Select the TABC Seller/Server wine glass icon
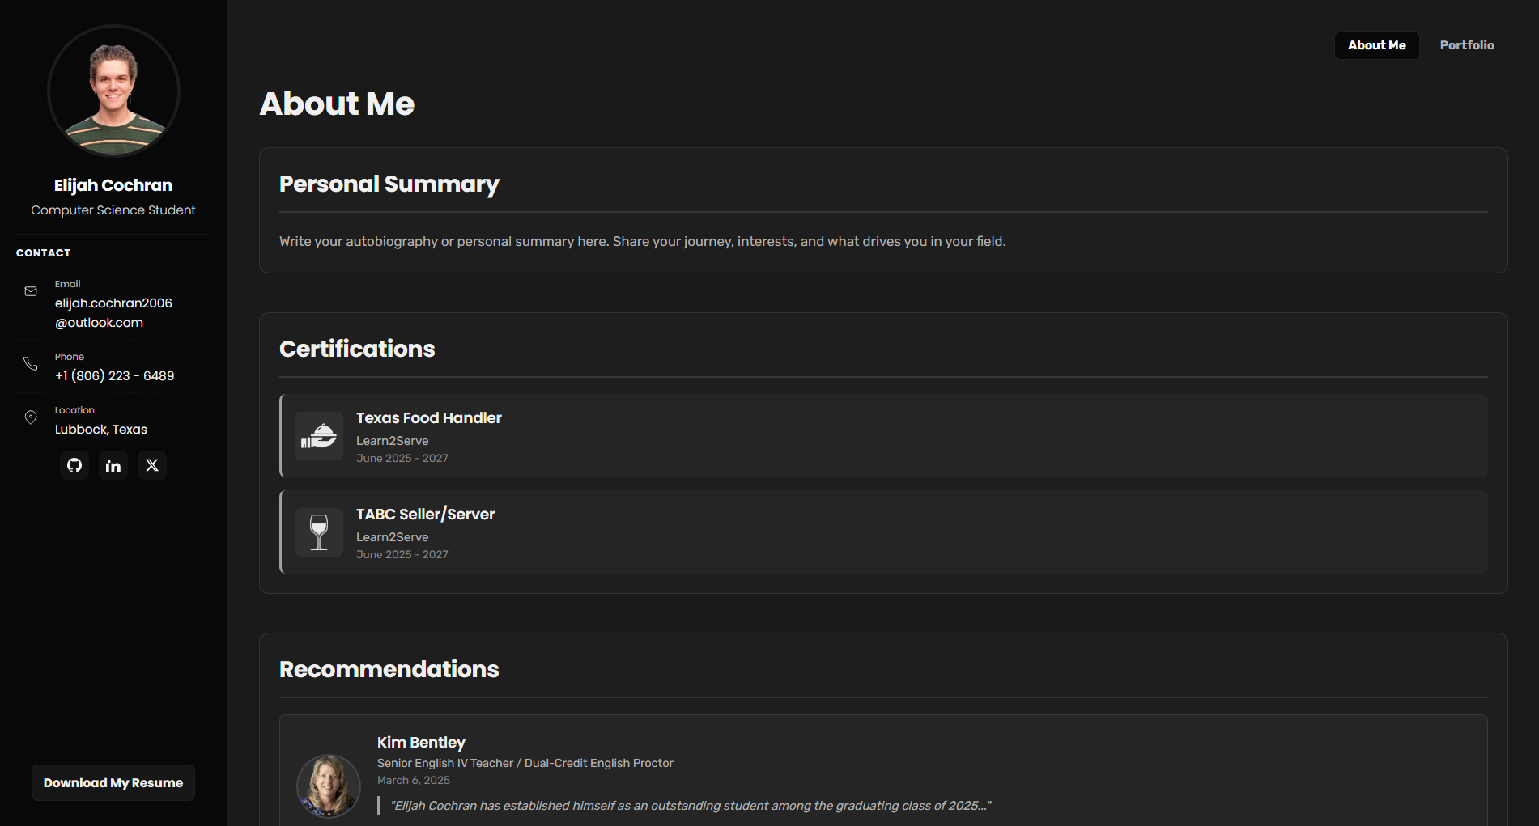Viewport: 1539px width, 826px height. [318, 532]
